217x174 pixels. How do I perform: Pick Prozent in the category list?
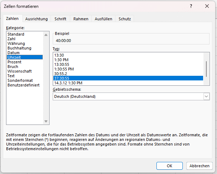(25, 62)
